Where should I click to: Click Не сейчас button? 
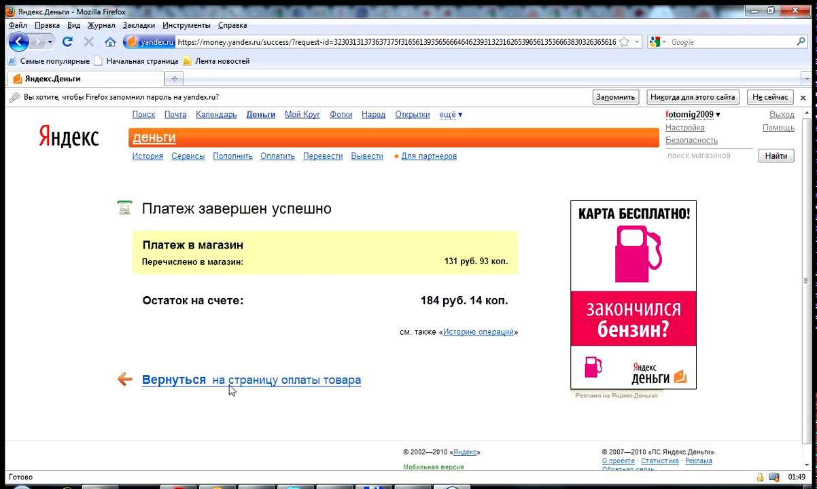[770, 97]
